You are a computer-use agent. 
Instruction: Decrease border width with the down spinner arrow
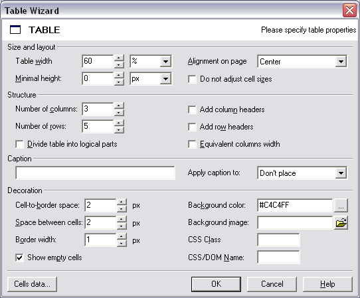tap(122, 244)
